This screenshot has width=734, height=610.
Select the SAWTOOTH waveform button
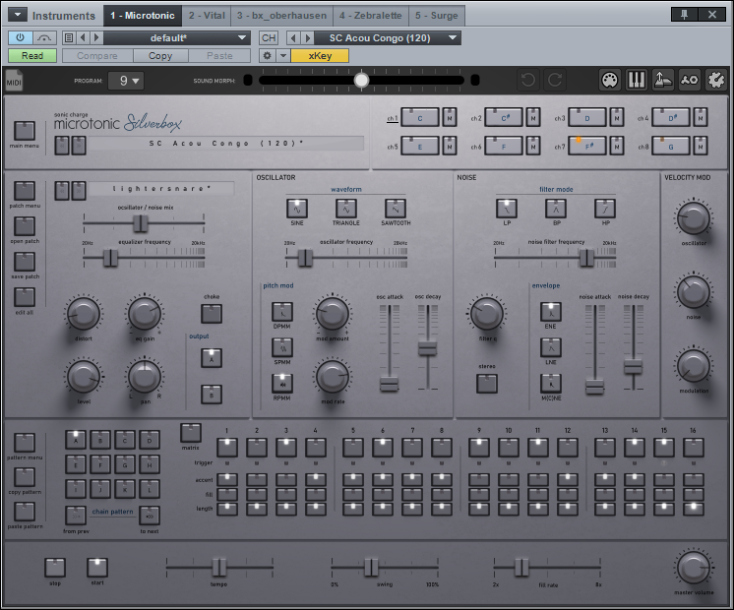click(x=397, y=208)
